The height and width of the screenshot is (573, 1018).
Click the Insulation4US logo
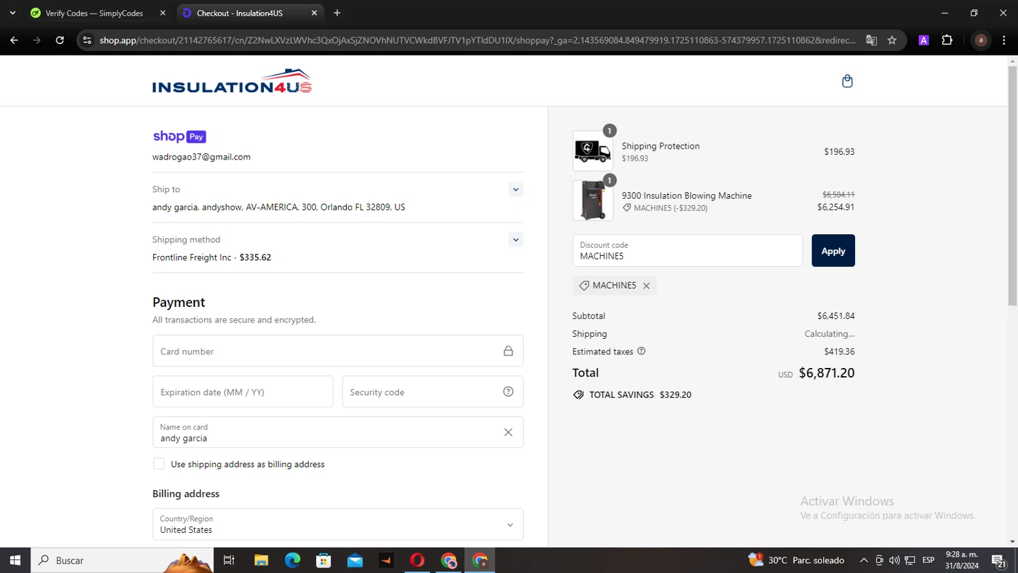[232, 81]
